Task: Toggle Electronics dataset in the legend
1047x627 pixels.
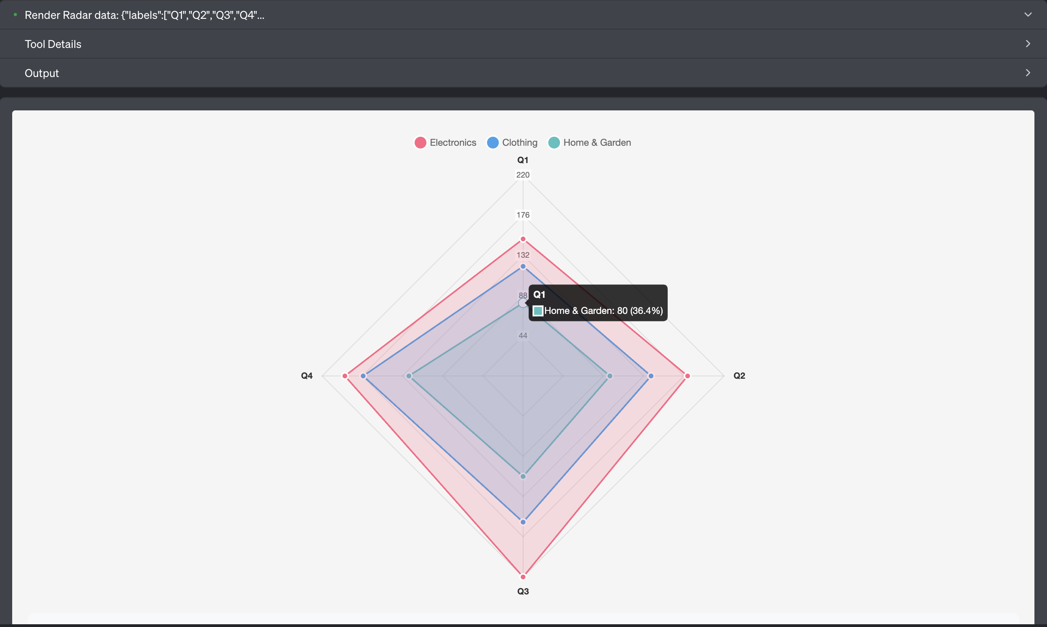Action: click(x=452, y=143)
